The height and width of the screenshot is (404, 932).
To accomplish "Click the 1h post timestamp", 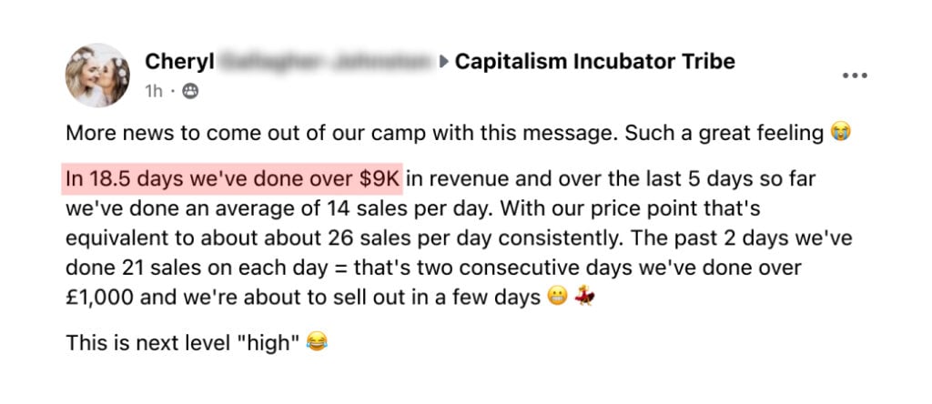I will [155, 92].
